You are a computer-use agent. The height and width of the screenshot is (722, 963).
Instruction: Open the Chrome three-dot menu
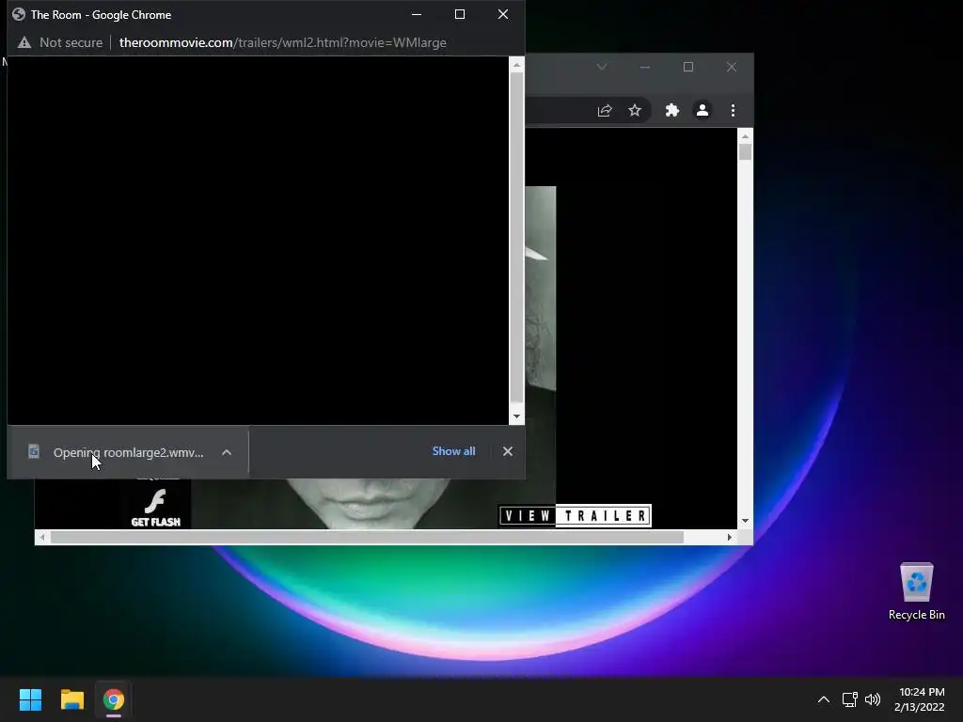(733, 110)
